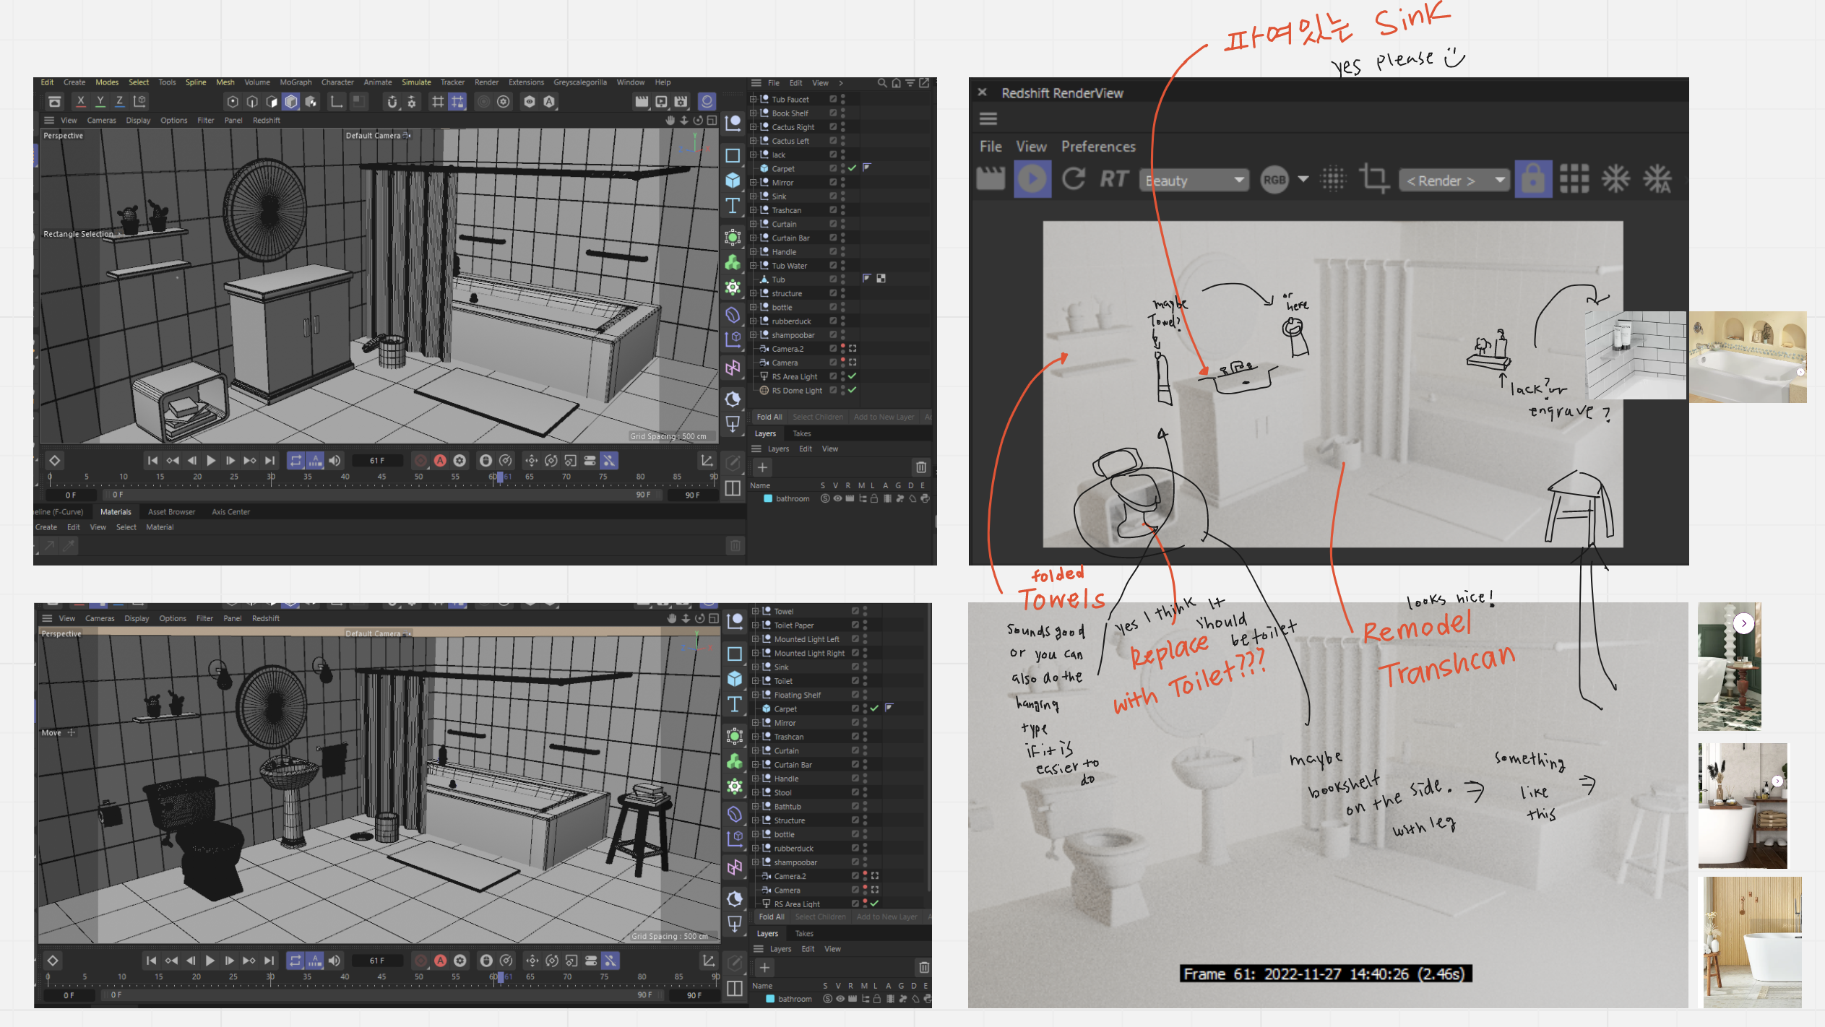Screen dimensions: 1825x1027
Task: Switch to the Axis Center tab
Action: click(230, 511)
